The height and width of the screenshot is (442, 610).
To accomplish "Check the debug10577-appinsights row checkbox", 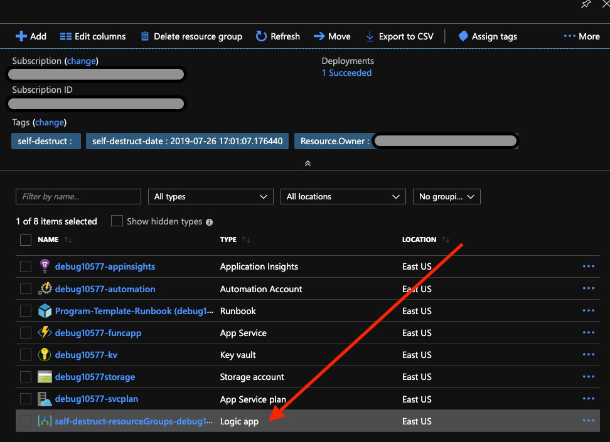I will pos(26,266).
